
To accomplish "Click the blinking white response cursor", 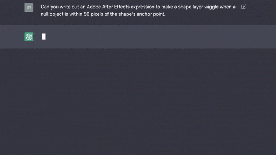I will [x=44, y=36].
